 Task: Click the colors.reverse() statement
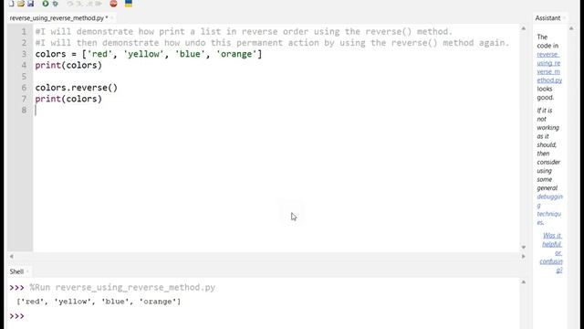[x=77, y=88]
